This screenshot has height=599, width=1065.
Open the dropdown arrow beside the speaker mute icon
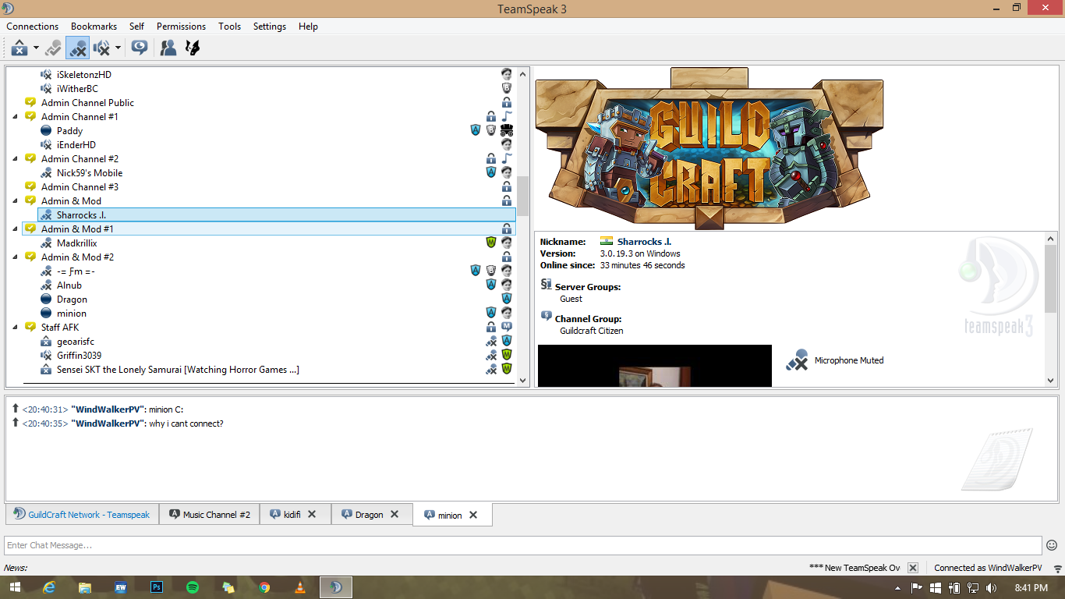click(x=118, y=48)
